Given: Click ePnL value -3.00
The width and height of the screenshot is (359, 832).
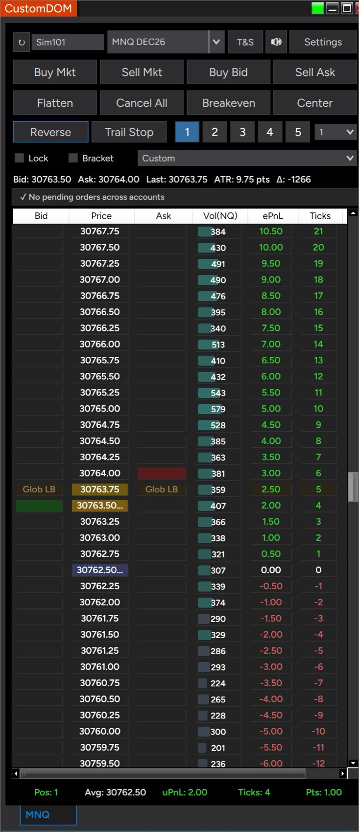Looking at the screenshot, I should click(x=271, y=667).
